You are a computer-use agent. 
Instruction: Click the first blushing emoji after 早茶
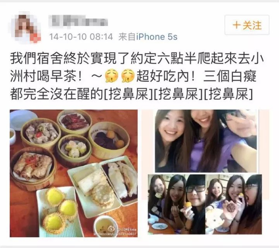tap(111, 76)
